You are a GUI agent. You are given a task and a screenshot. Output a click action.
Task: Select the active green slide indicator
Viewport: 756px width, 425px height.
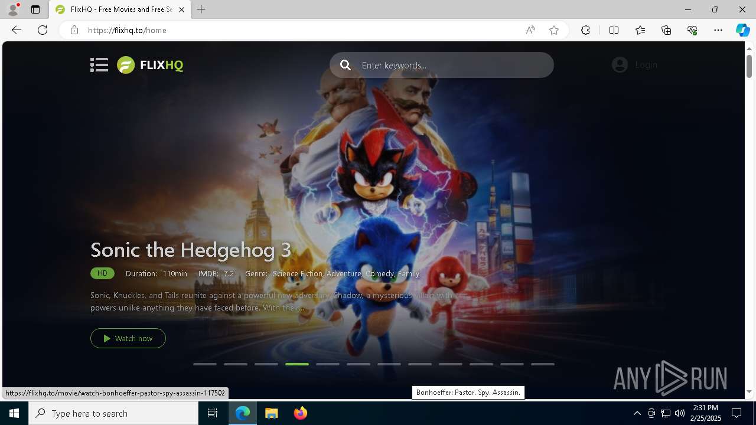297,364
